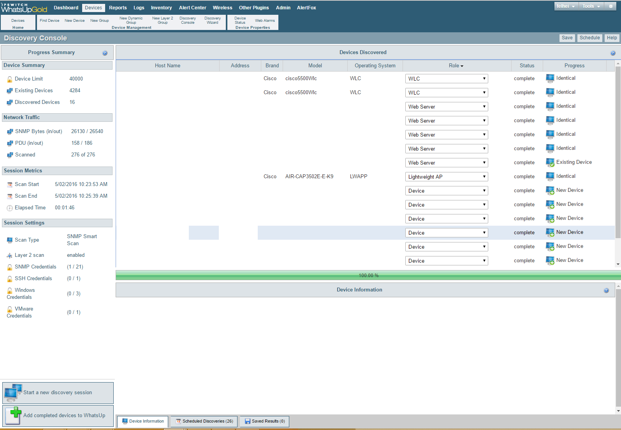Select the Device Information bottom tab
The height and width of the screenshot is (430, 621).
coord(143,421)
